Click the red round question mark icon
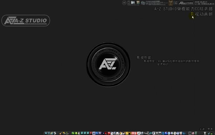 pyautogui.click(x=109, y=133)
